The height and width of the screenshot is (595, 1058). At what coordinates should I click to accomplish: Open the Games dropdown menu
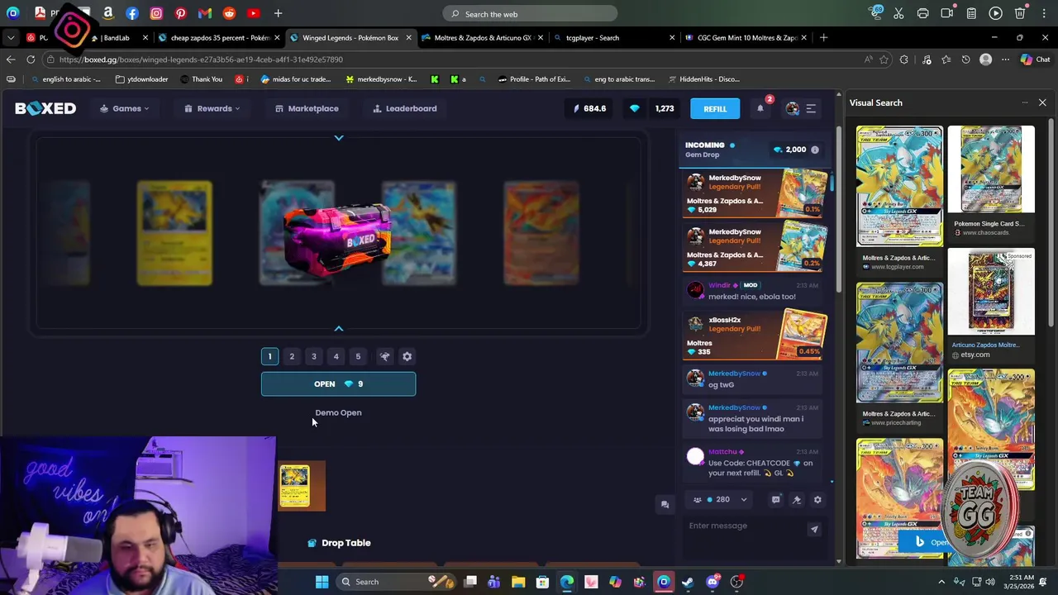click(x=125, y=108)
